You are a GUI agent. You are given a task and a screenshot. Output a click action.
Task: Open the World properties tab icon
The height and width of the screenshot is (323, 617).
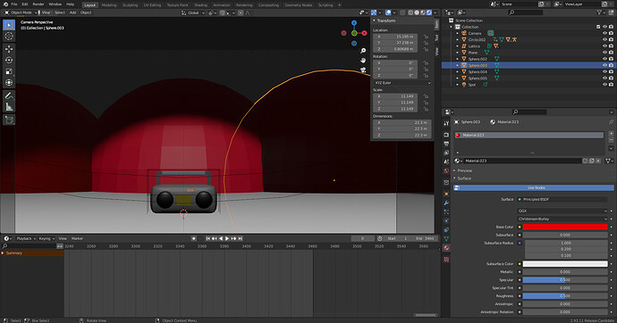[x=446, y=171]
